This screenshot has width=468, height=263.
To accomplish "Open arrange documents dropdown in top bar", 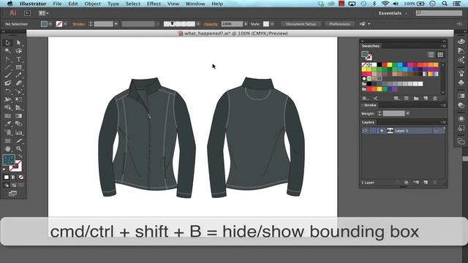I will 44,13.
